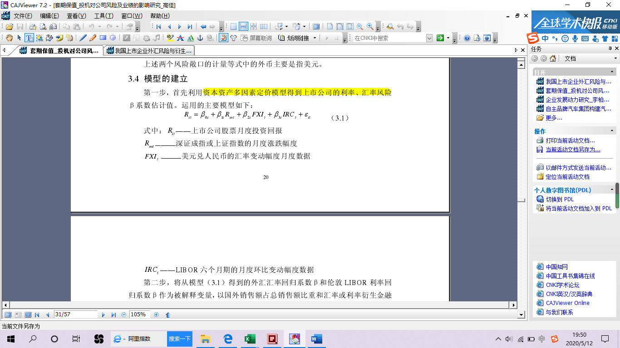620x348 pixels.
Task: Collapse the 个人数字图书馆(PDL) section
Action: (613, 190)
